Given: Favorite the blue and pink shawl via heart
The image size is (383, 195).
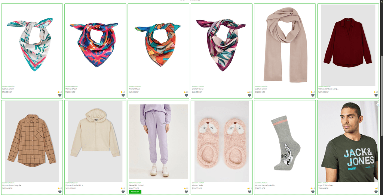Looking at the screenshot, I should pos(123,95).
